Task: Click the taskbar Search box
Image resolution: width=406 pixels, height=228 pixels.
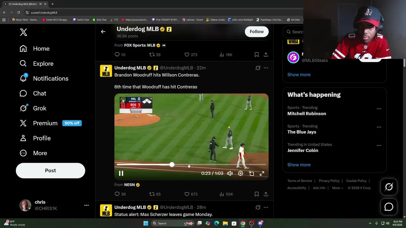Action: tap(172, 223)
